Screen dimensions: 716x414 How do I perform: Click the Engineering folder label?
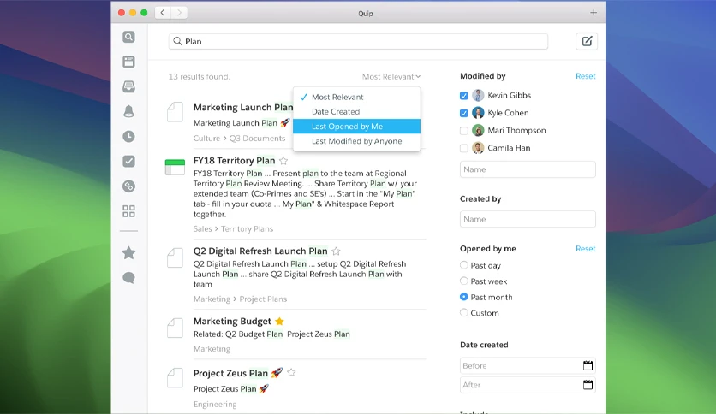click(215, 405)
